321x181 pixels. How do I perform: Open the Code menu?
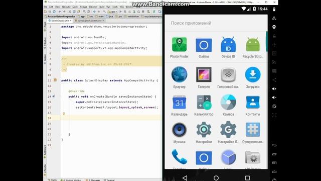click(x=75, y=7)
